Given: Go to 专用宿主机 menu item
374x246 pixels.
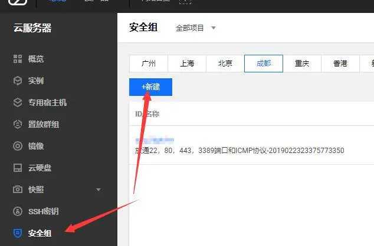Looking at the screenshot, I should [47, 102].
